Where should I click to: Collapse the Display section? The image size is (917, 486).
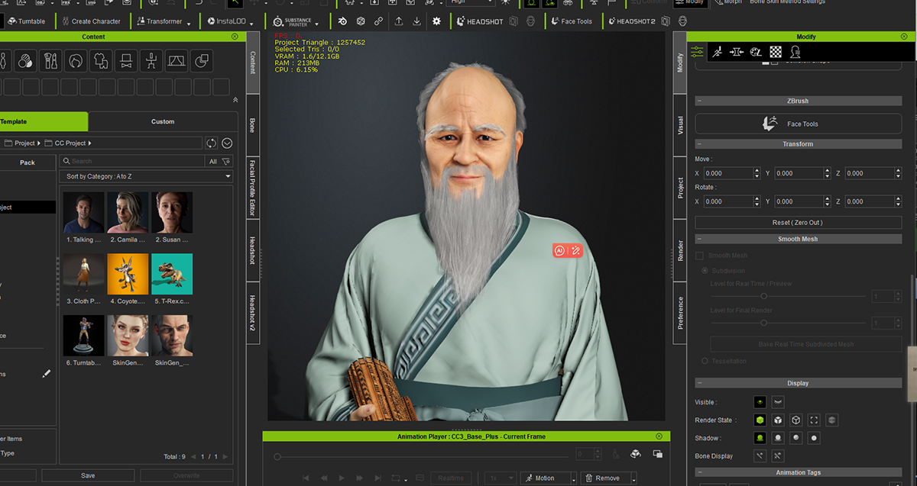699,383
